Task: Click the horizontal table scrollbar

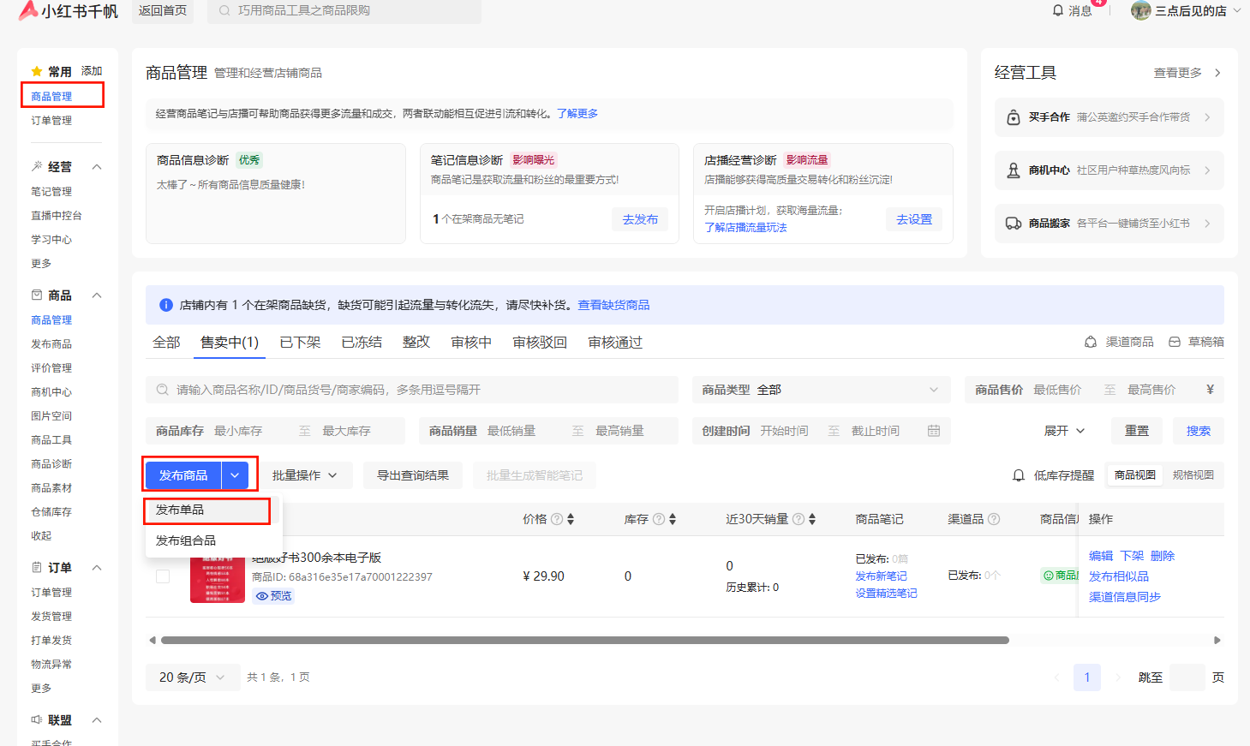Action: pyautogui.click(x=584, y=640)
